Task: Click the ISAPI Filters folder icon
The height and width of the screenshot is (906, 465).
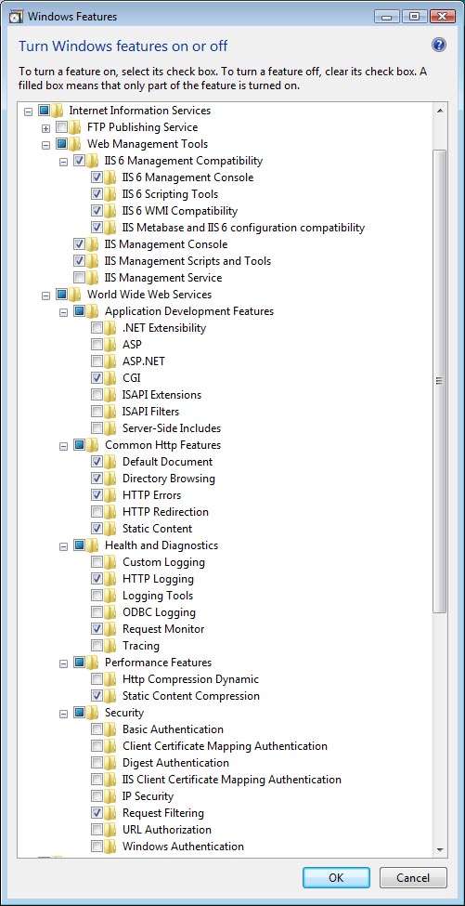Action: [x=110, y=412]
